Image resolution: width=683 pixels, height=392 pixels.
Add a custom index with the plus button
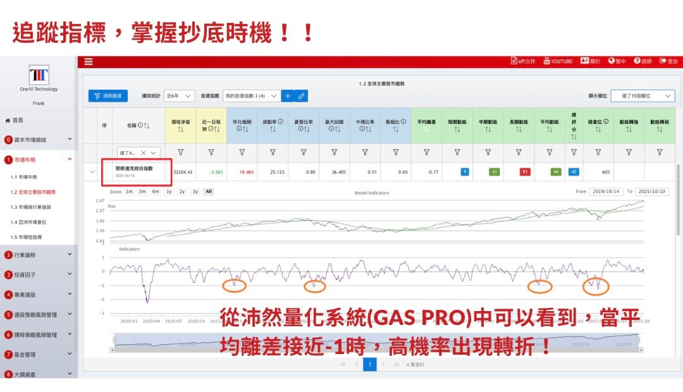pyautogui.click(x=288, y=96)
